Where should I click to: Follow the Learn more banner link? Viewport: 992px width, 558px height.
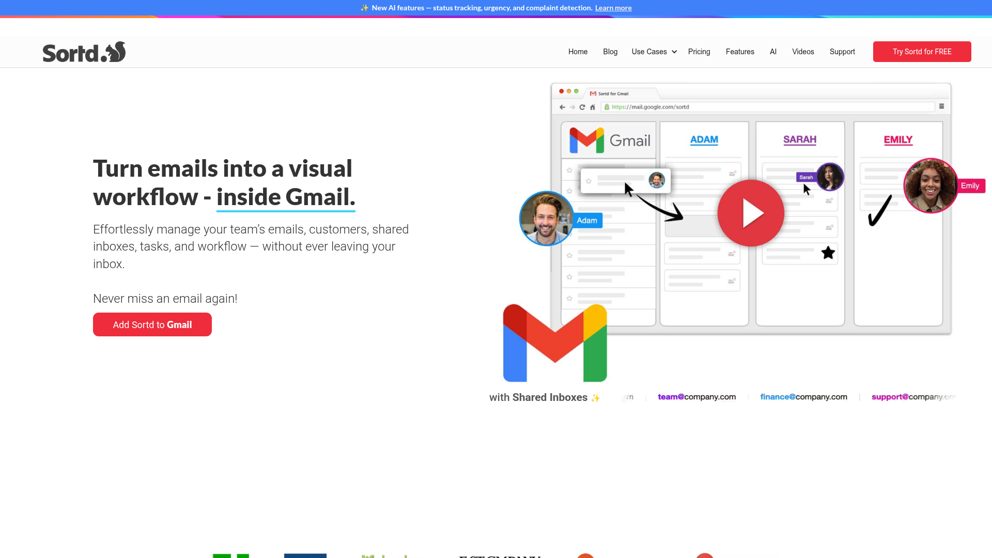pyautogui.click(x=613, y=8)
